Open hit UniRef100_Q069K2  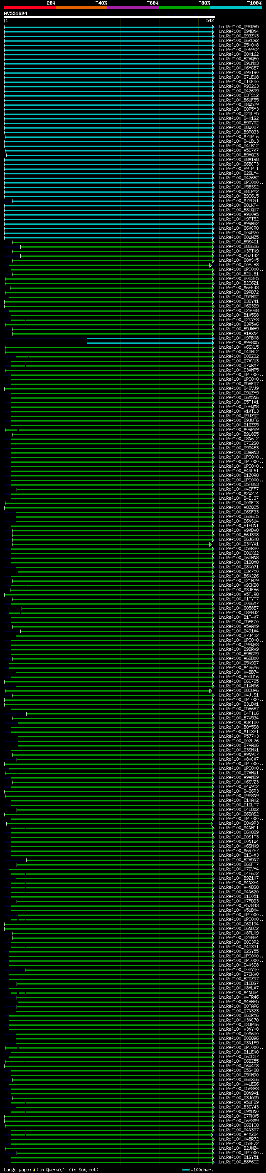point(238,50)
